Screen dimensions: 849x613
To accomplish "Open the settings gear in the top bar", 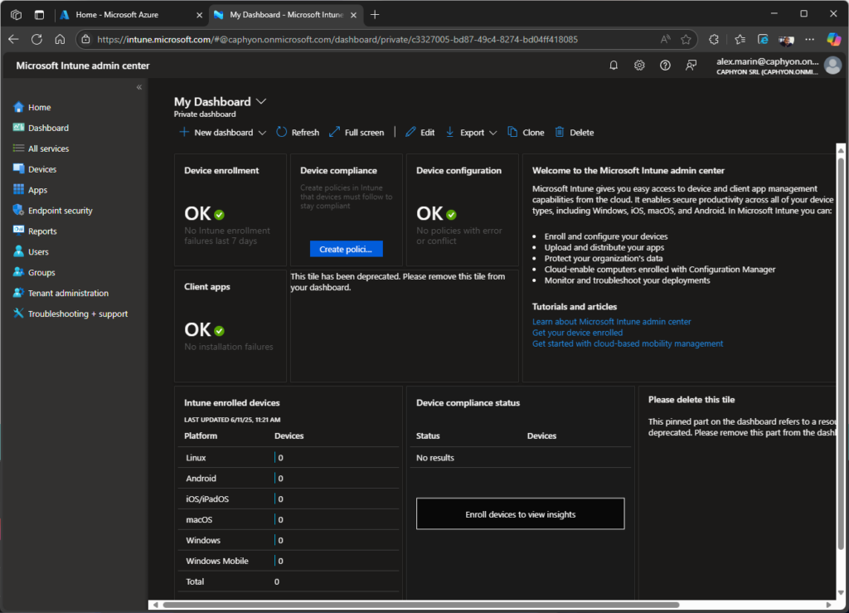I will pos(639,65).
